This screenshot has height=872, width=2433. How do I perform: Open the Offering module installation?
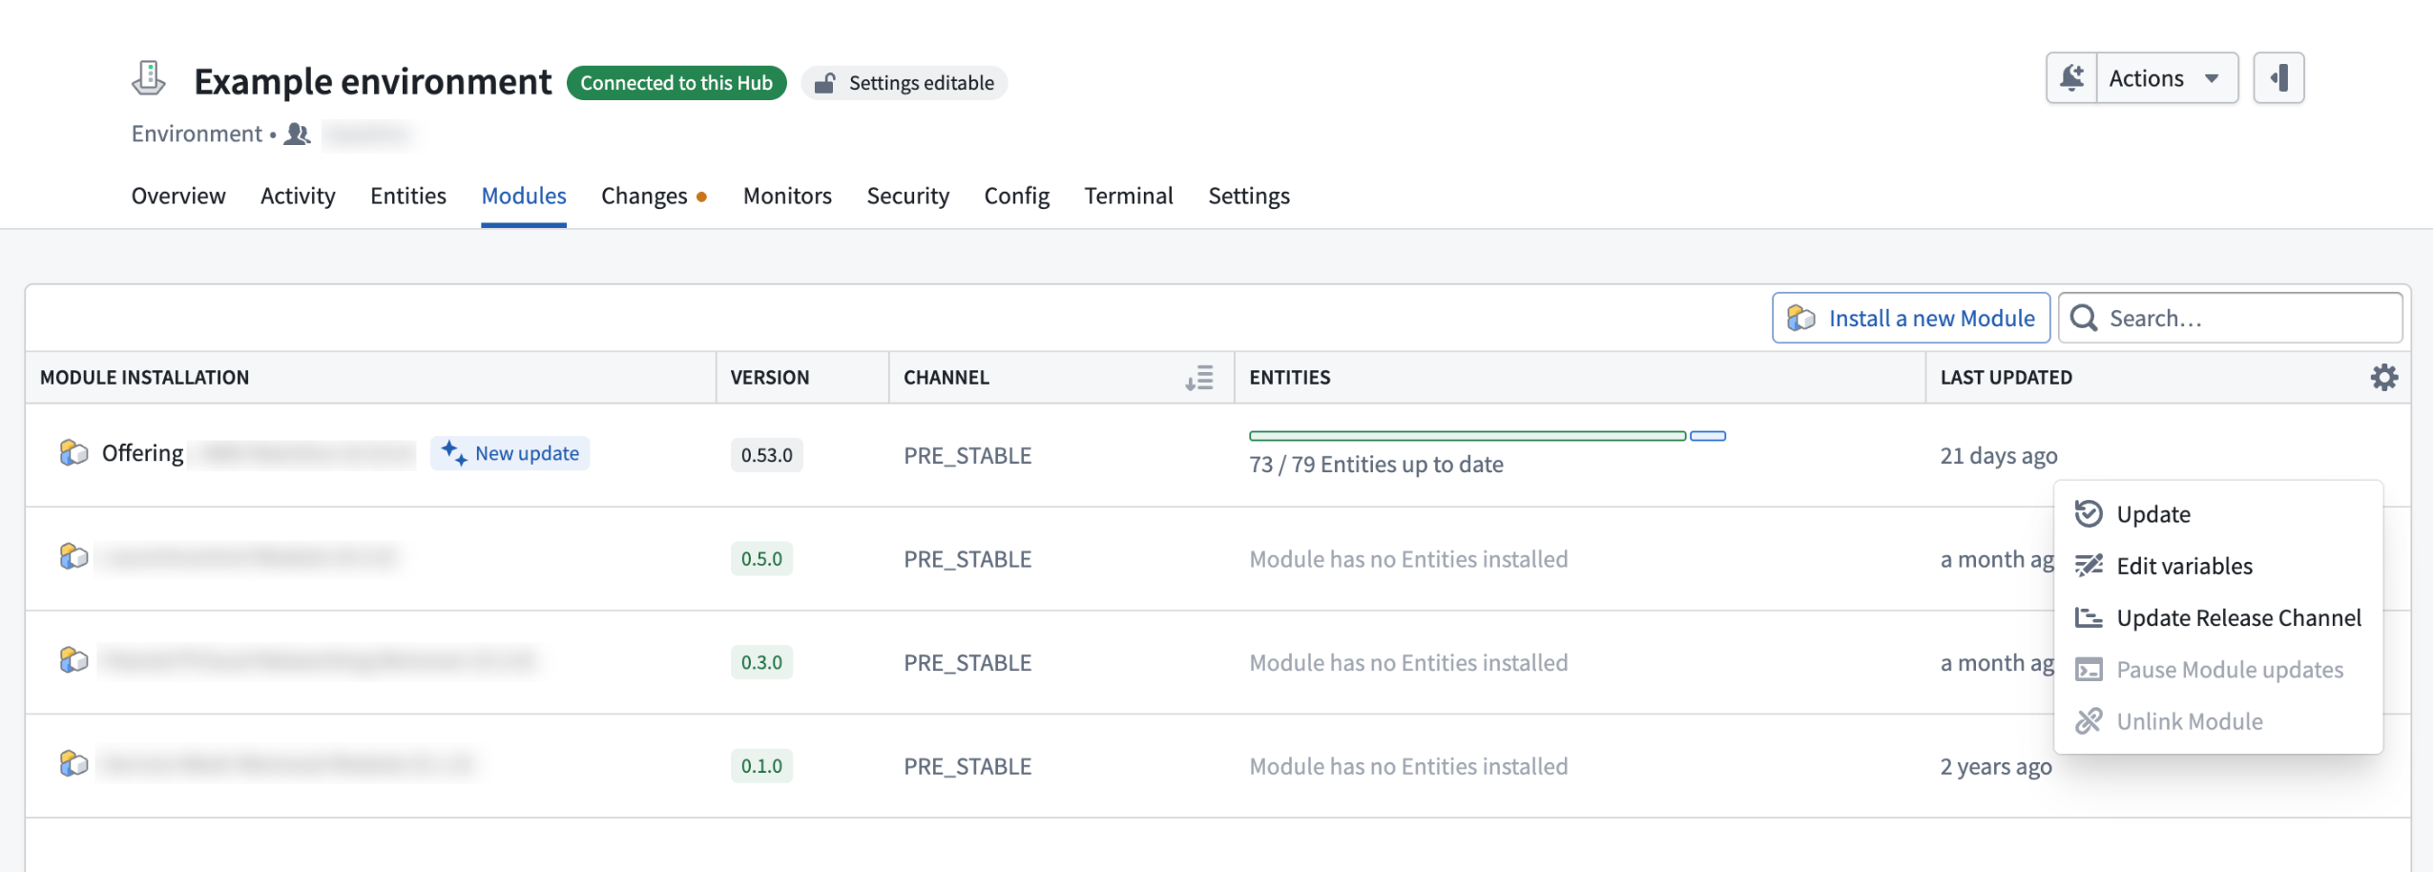click(143, 453)
